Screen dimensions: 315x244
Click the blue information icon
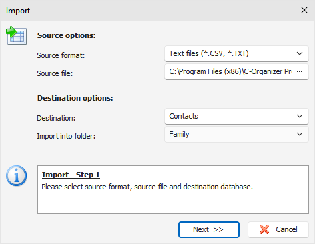pyautogui.click(x=17, y=176)
